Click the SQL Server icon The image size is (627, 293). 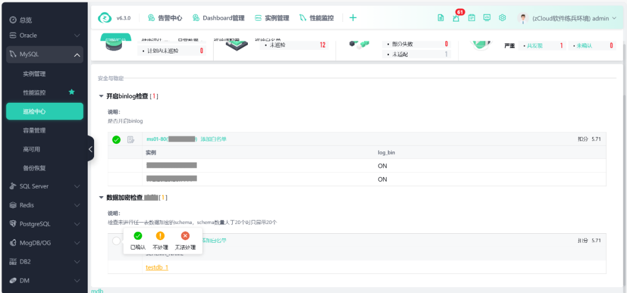(x=13, y=186)
